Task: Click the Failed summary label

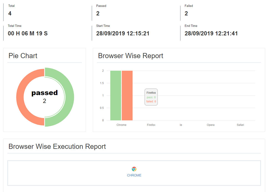Action: 189,6
